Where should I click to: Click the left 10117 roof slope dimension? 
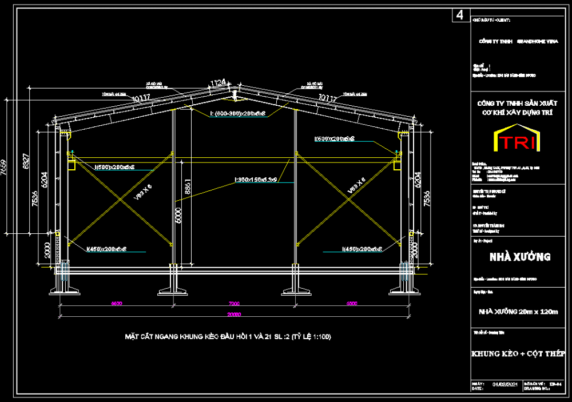tap(141, 98)
